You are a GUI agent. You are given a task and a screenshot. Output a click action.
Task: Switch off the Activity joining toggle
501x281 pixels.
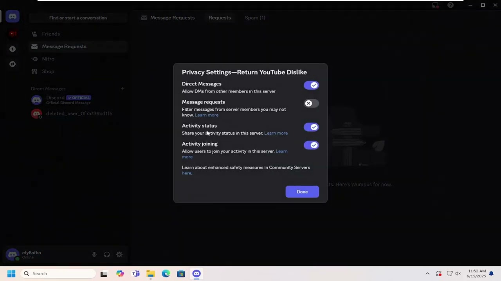[311, 145]
